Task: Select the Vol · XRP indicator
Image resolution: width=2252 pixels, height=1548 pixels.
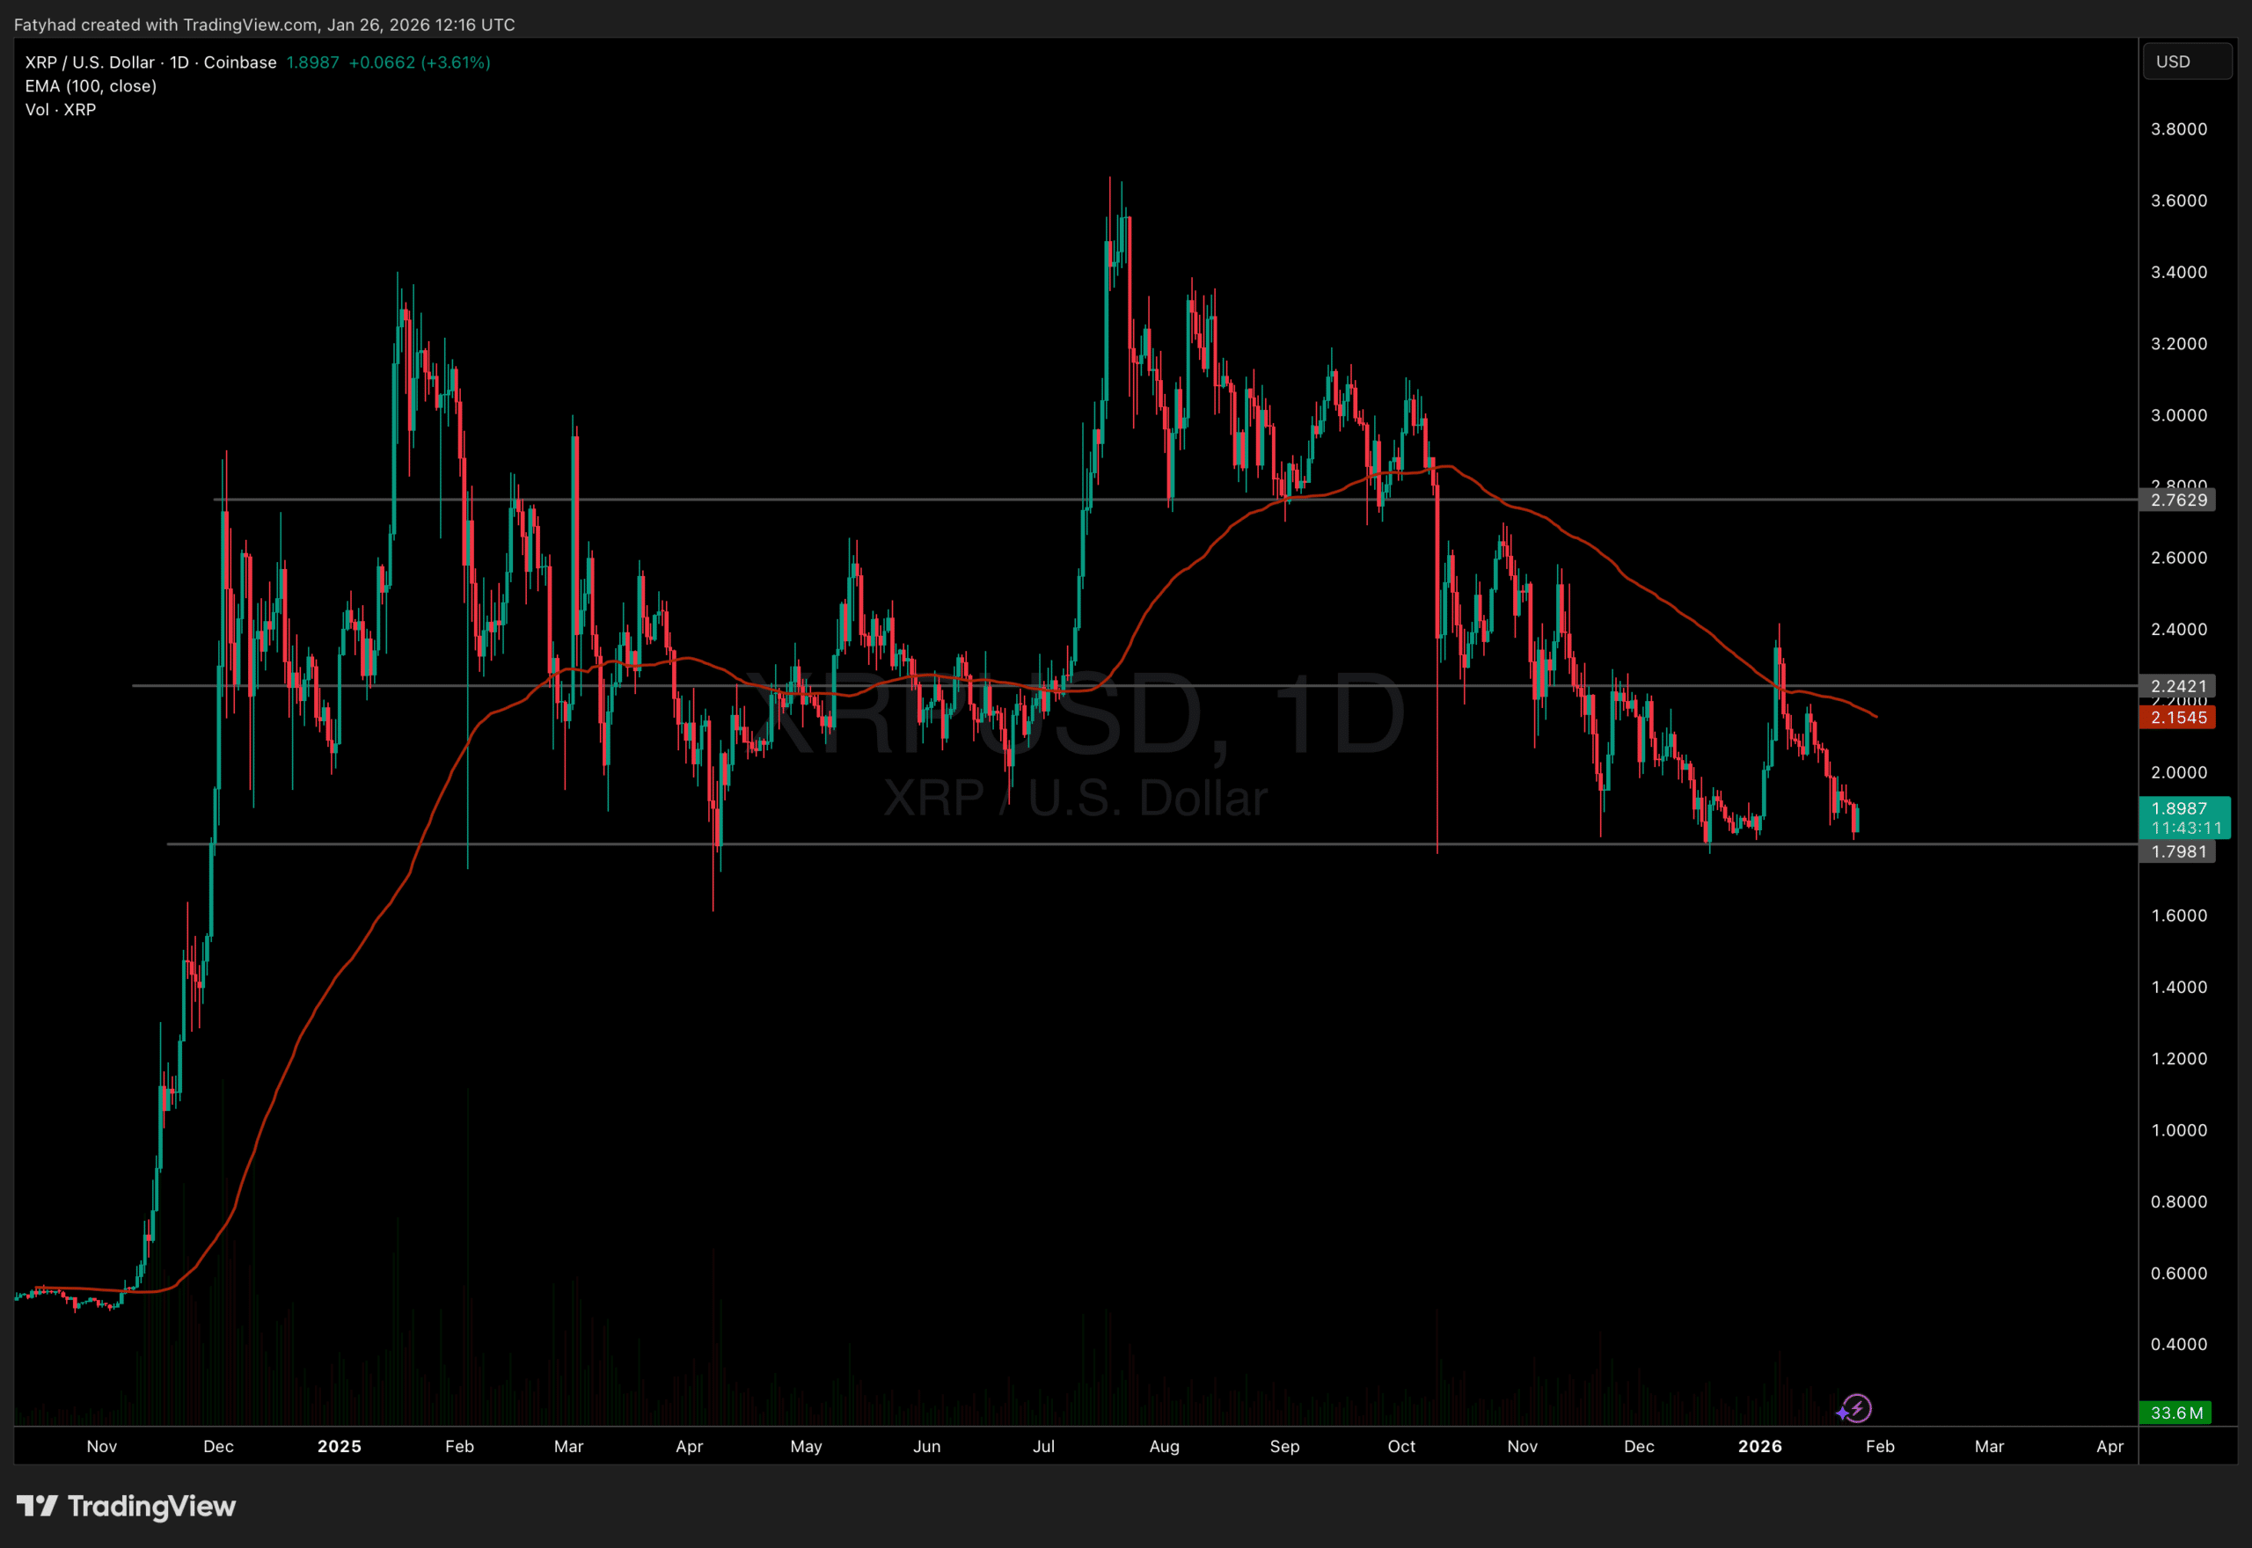Action: coord(59,109)
